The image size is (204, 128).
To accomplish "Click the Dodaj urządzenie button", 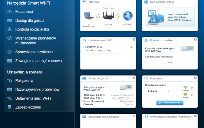I will click(170, 103).
